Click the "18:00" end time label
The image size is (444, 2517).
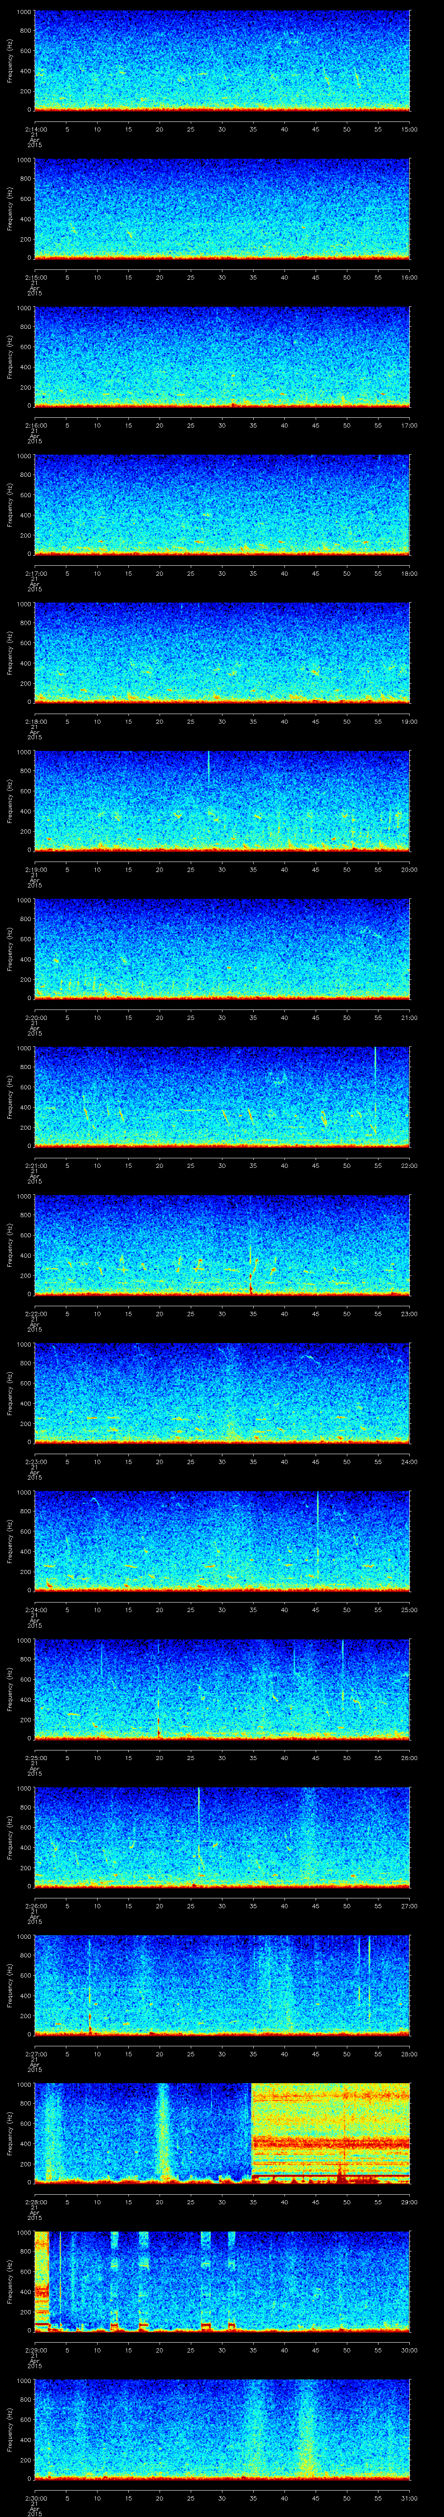410,574
